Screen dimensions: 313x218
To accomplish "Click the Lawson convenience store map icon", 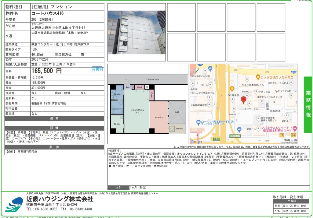I will pyautogui.click(x=198, y=122).
